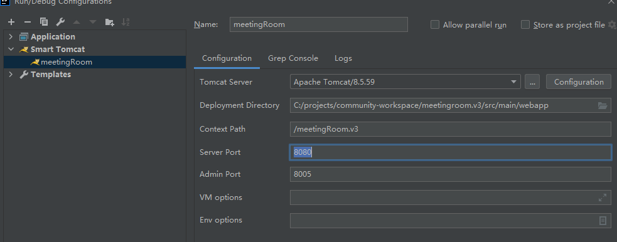This screenshot has width=617, height=242.
Task: Switch to the Configuration tab
Action: (227, 58)
